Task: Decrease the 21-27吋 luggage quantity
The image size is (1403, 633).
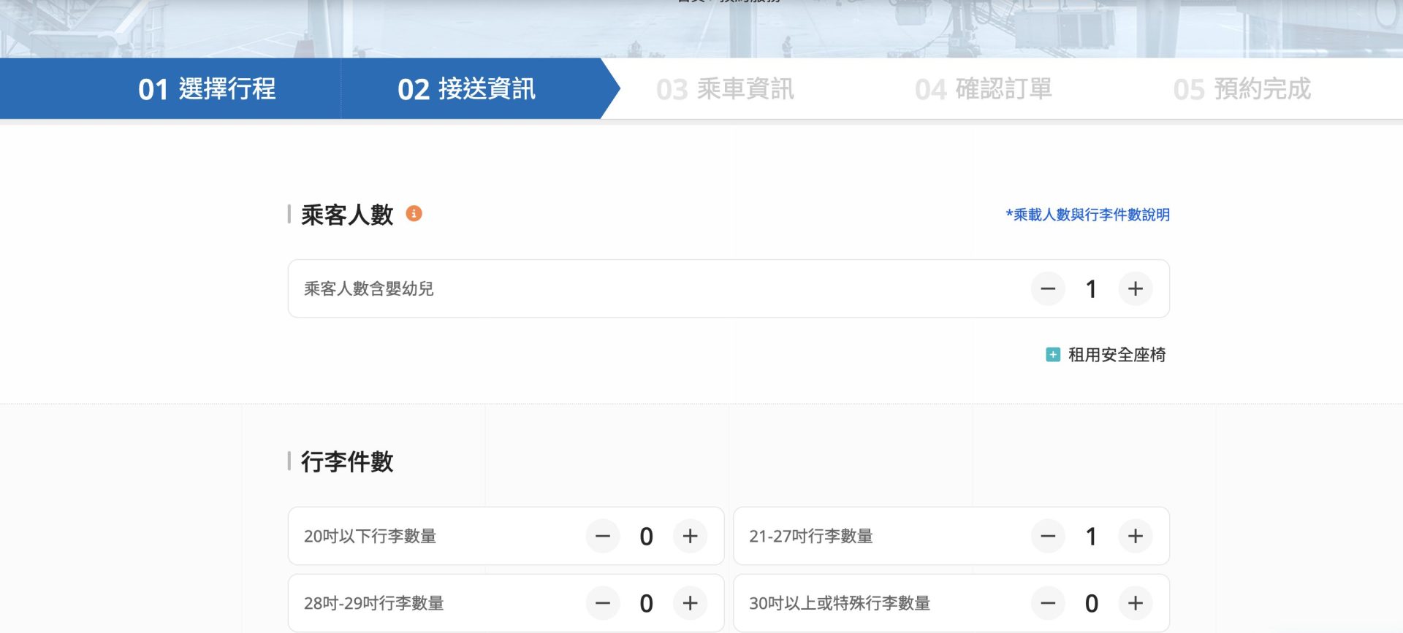Action: [1048, 537]
